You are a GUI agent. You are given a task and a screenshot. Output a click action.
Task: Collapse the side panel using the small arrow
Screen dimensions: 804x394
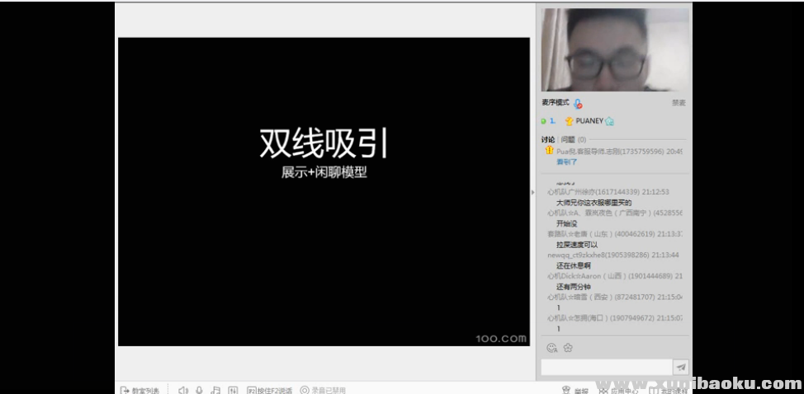[x=532, y=191]
